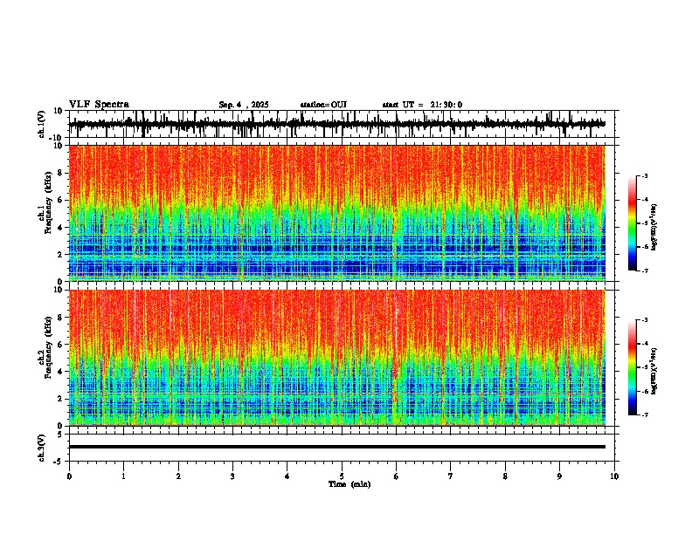Click the time-axis tick label "3"

pos(232,476)
